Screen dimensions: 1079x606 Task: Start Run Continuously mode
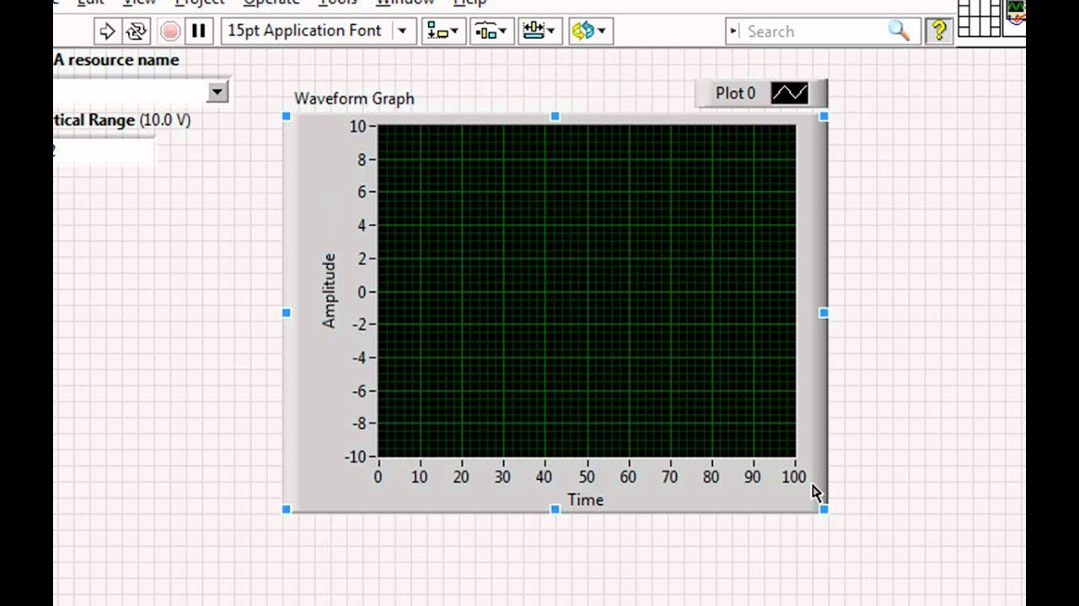pos(136,31)
